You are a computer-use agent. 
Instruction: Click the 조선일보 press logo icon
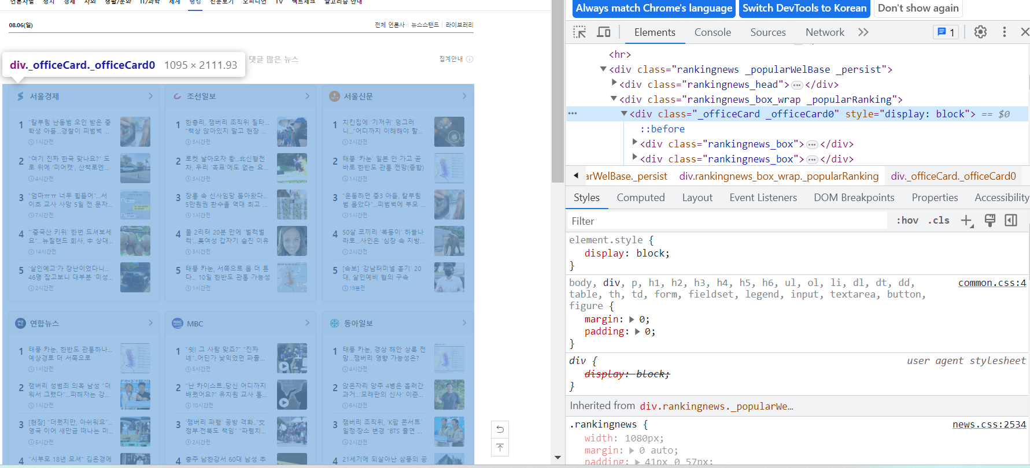click(177, 96)
